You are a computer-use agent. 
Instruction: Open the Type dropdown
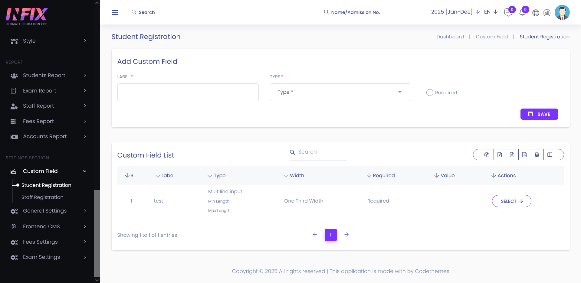coord(340,92)
